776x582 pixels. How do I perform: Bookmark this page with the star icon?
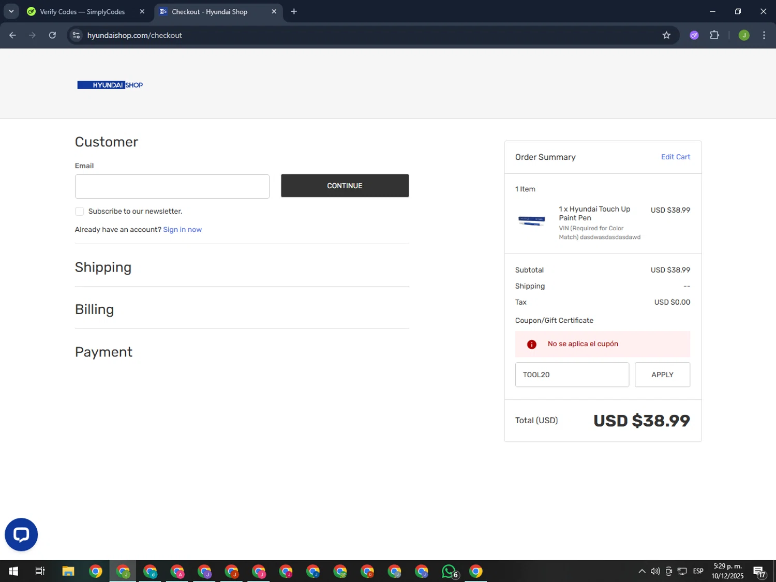pyautogui.click(x=666, y=35)
